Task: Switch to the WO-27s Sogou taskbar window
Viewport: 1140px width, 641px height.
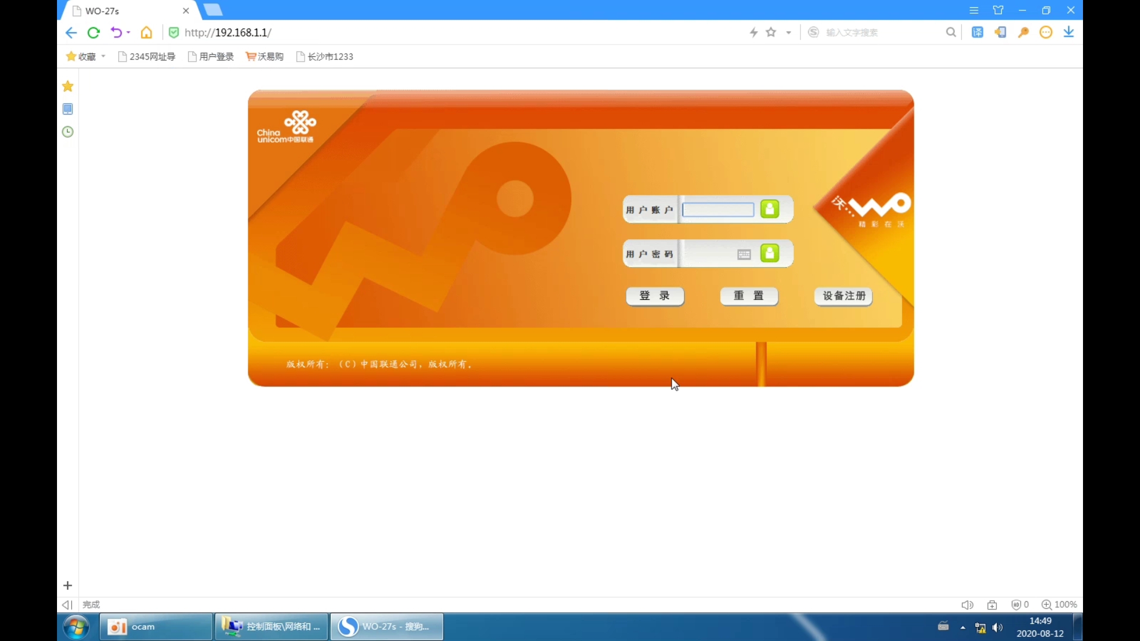Action: click(x=387, y=627)
